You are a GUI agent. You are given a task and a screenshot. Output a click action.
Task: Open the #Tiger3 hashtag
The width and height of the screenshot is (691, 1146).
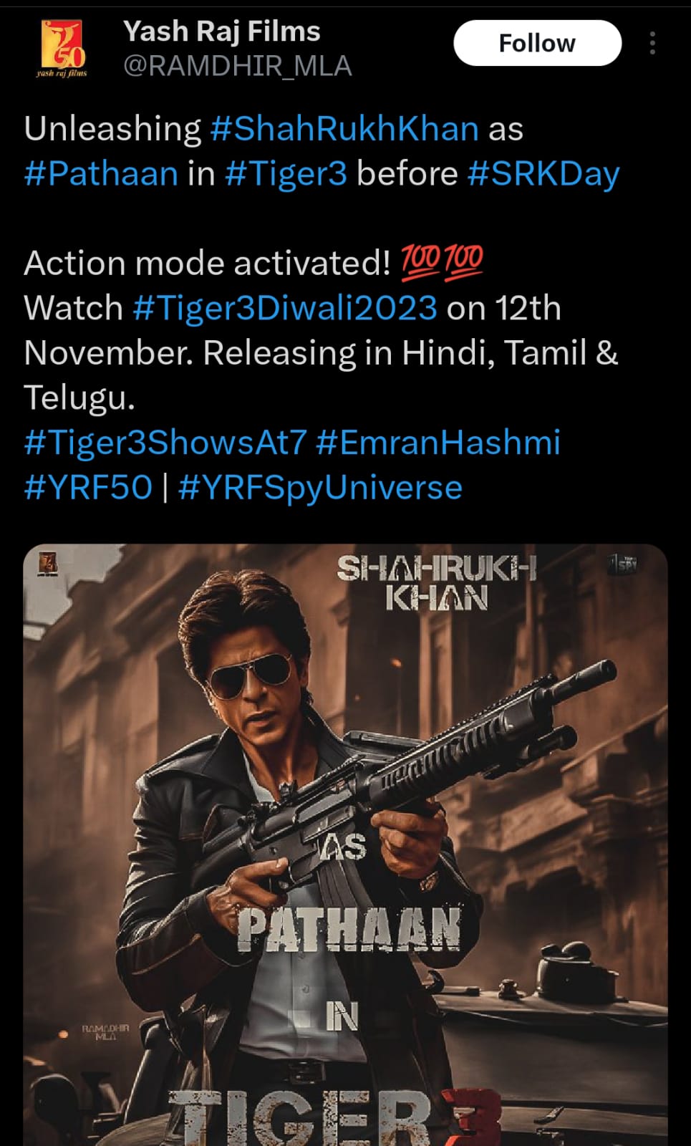coord(286,174)
